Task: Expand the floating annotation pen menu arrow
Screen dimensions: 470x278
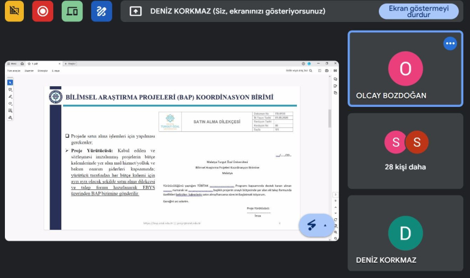Action: coord(326,225)
